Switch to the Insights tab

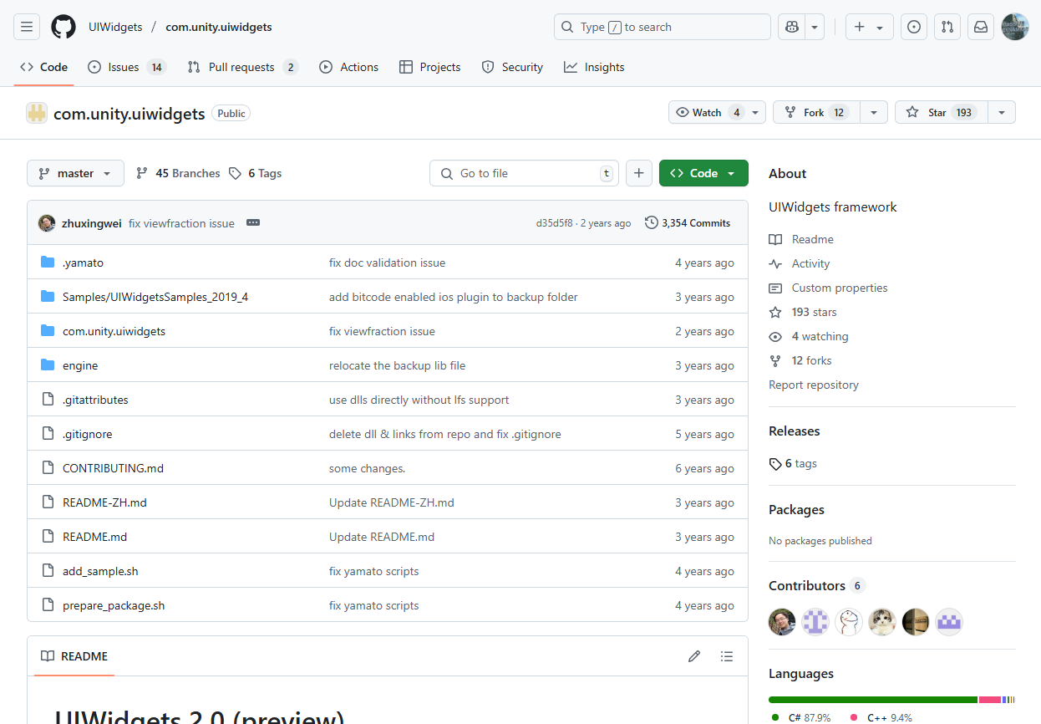pyautogui.click(x=594, y=67)
